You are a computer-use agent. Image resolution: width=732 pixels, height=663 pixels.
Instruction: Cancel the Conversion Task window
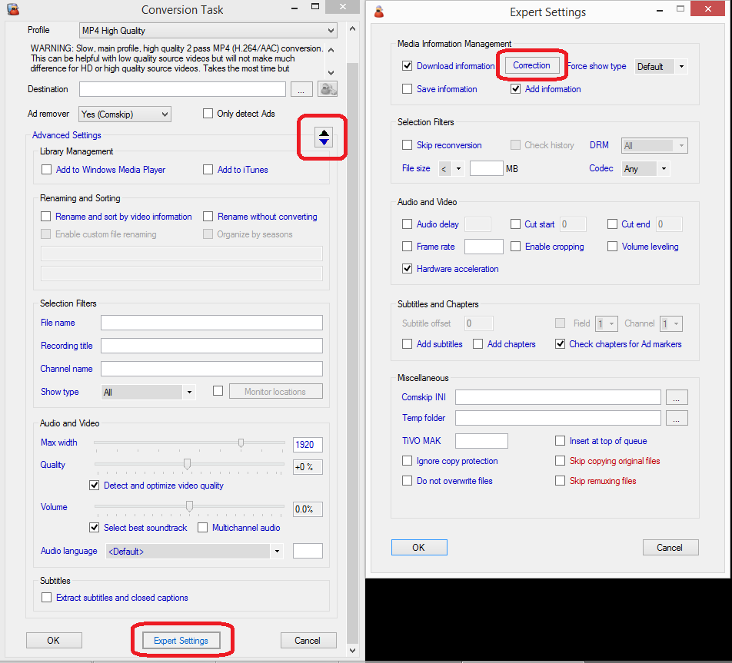coord(308,640)
